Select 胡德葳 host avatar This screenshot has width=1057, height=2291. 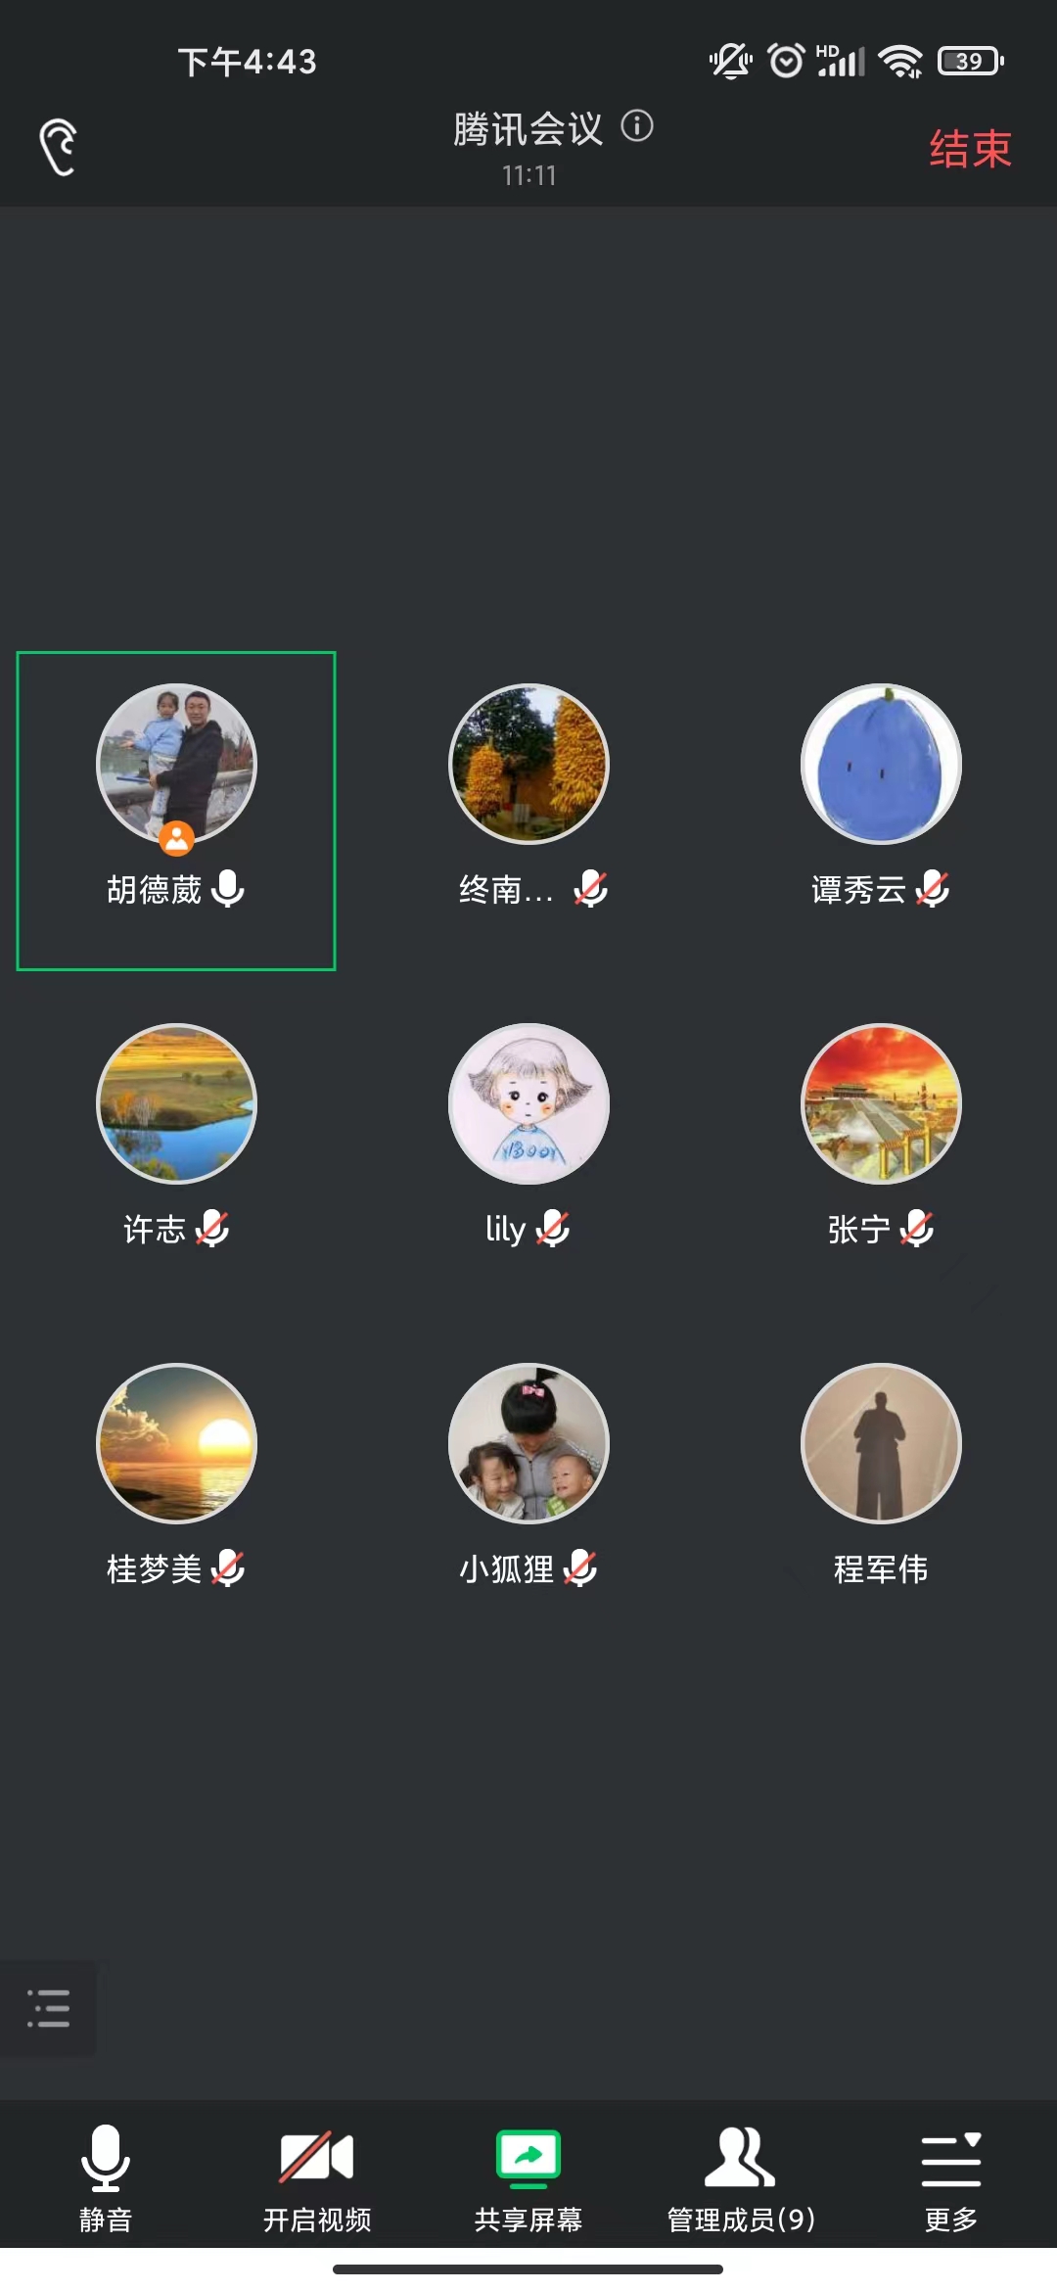176,764
